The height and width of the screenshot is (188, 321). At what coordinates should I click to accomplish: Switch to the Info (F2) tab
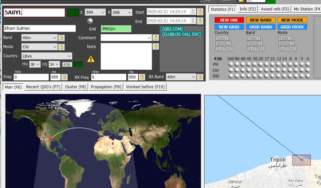[x=248, y=9]
